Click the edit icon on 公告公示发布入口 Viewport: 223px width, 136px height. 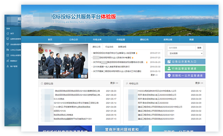click(169, 62)
